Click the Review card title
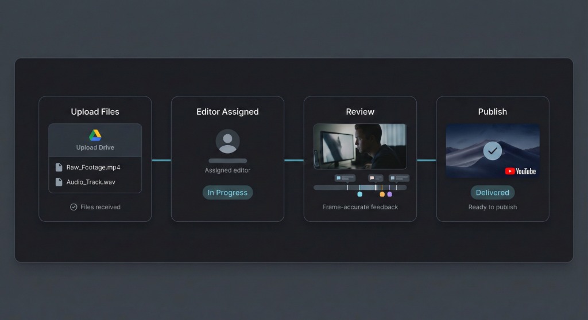Screen dimensions: 588x320 360,112
